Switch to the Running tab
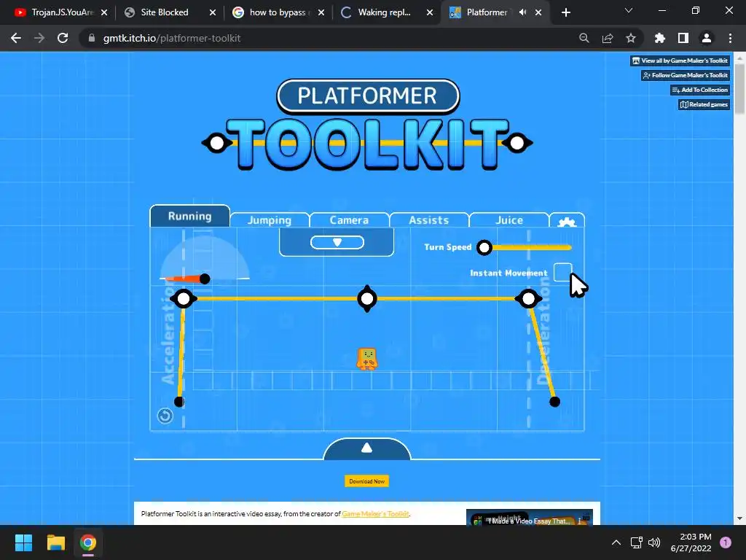This screenshot has height=560, width=746. pos(190,216)
